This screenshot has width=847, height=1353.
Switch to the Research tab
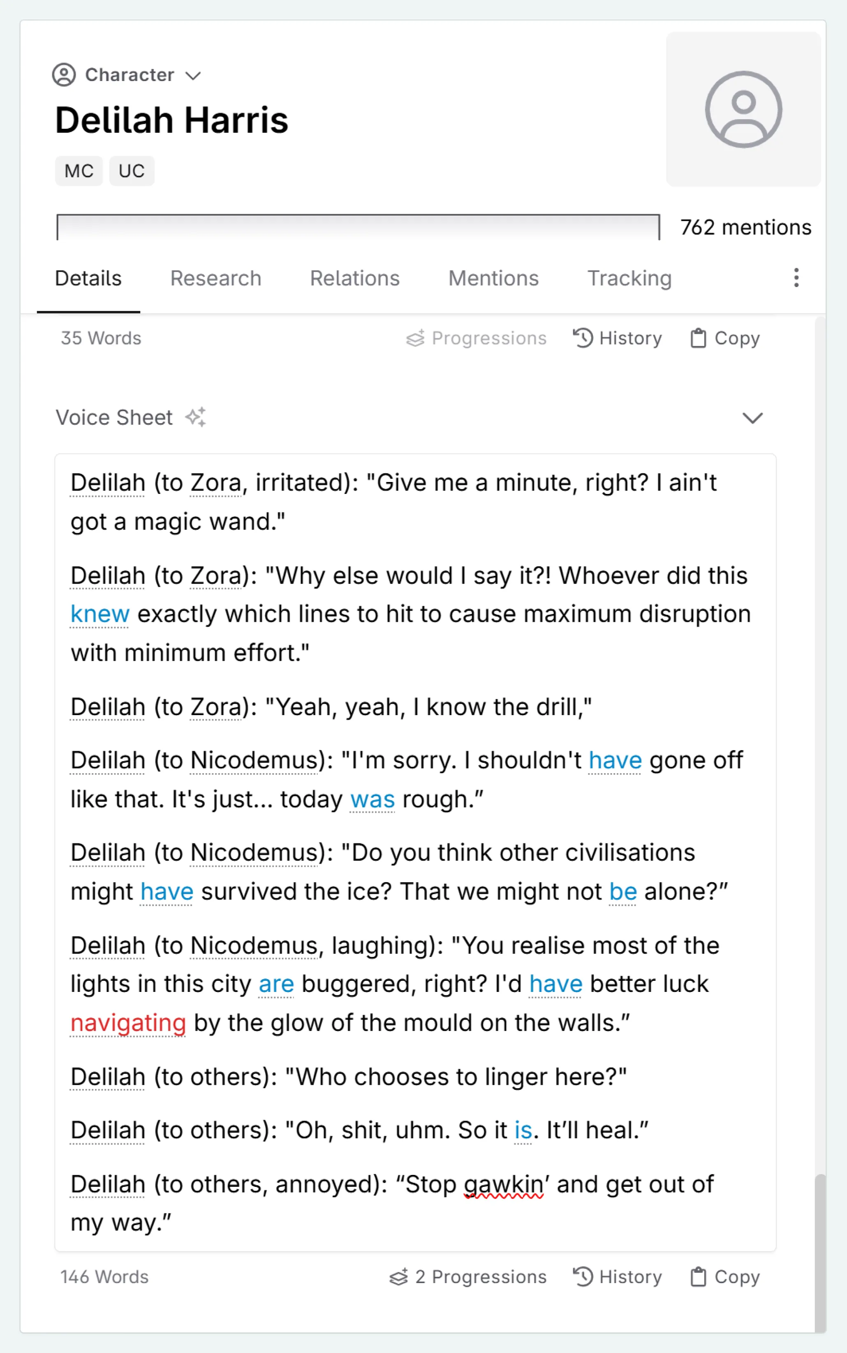click(x=216, y=278)
